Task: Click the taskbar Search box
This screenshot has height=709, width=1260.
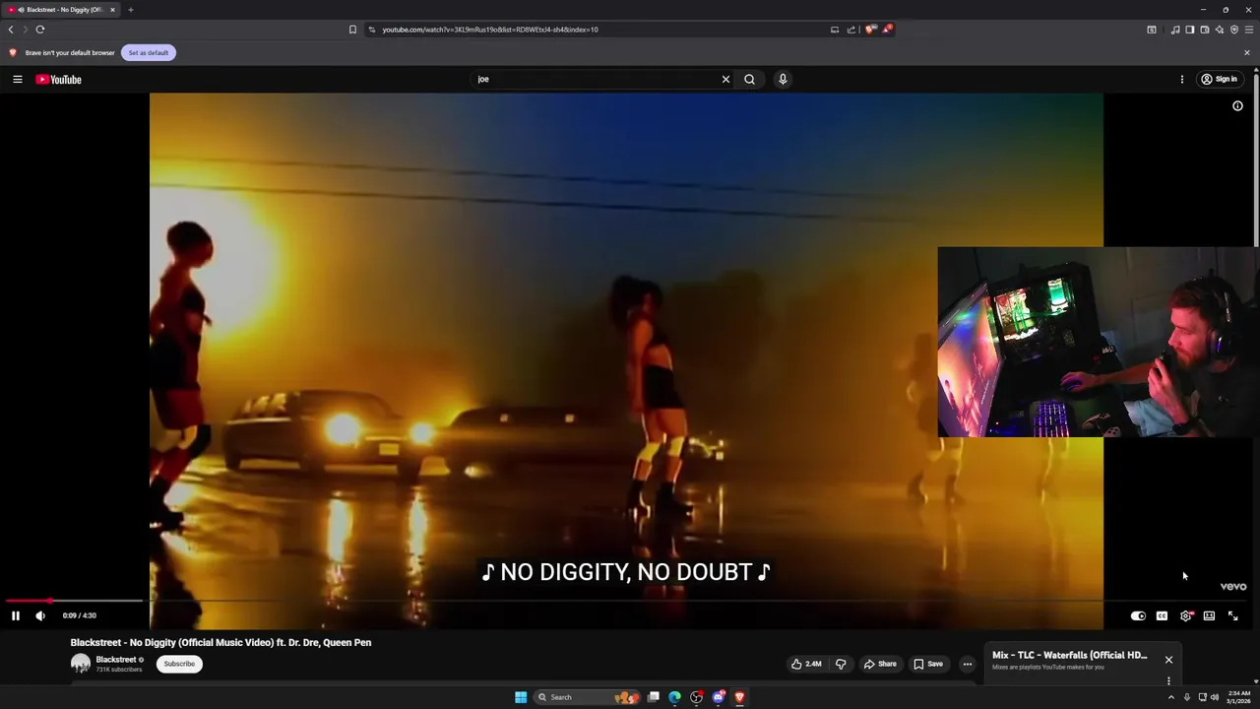Action: click(587, 697)
